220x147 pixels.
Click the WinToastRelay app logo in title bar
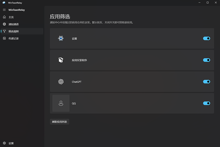coord(4,3)
